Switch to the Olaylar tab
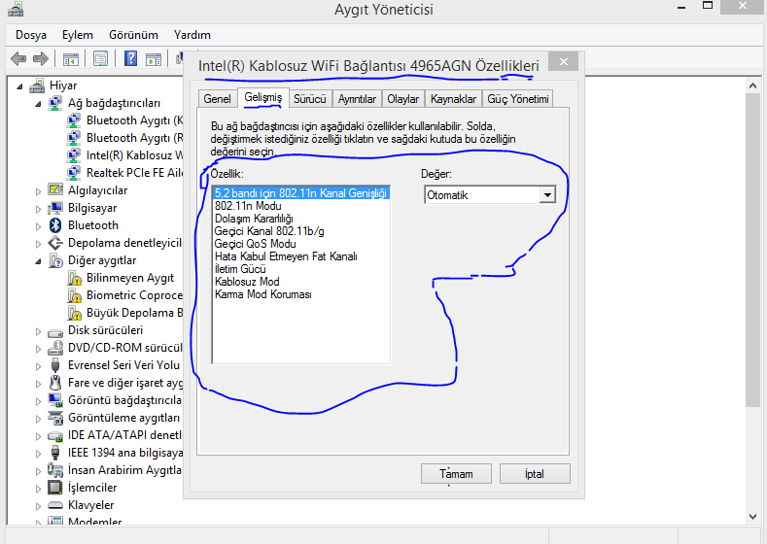Viewport: 767px width, 544px height. (x=403, y=99)
